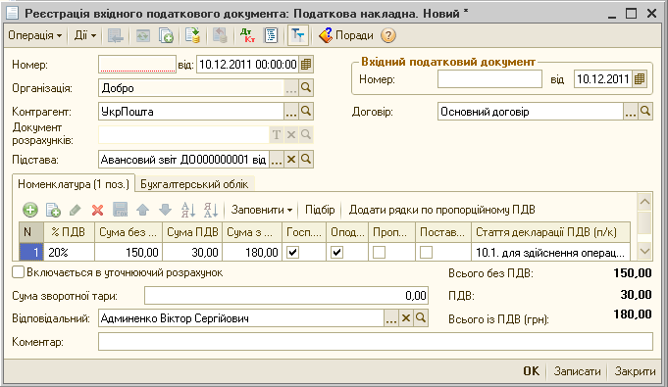Click the question mark help icon

[x=388, y=35]
